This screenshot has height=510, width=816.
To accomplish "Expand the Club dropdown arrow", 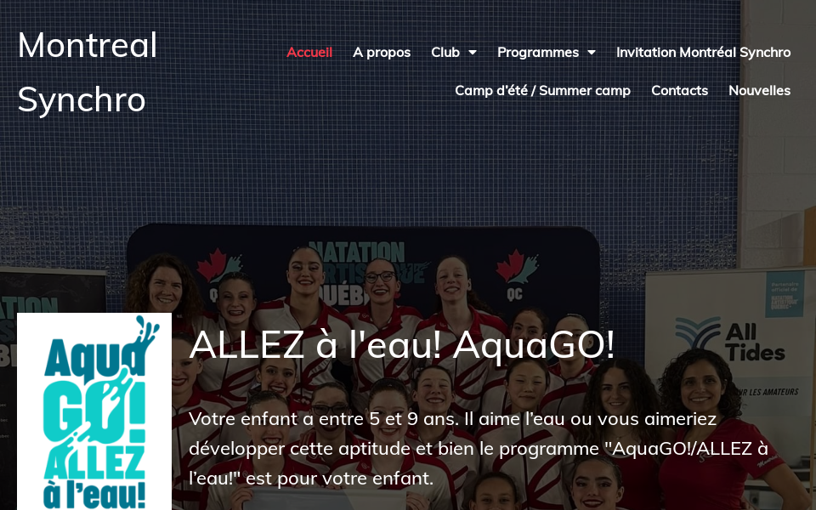I will [x=473, y=52].
